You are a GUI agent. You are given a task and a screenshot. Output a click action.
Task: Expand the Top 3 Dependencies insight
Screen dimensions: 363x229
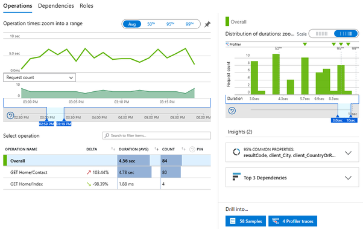coord(348,178)
